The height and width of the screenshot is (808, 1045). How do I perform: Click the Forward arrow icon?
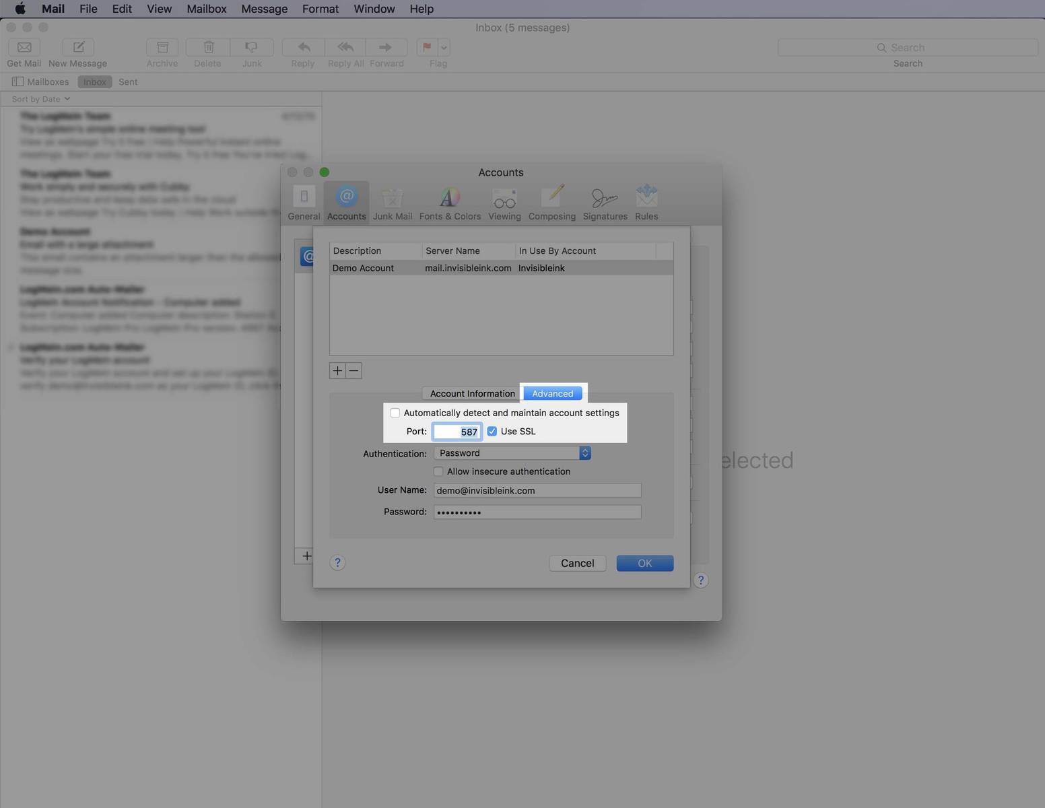point(386,47)
